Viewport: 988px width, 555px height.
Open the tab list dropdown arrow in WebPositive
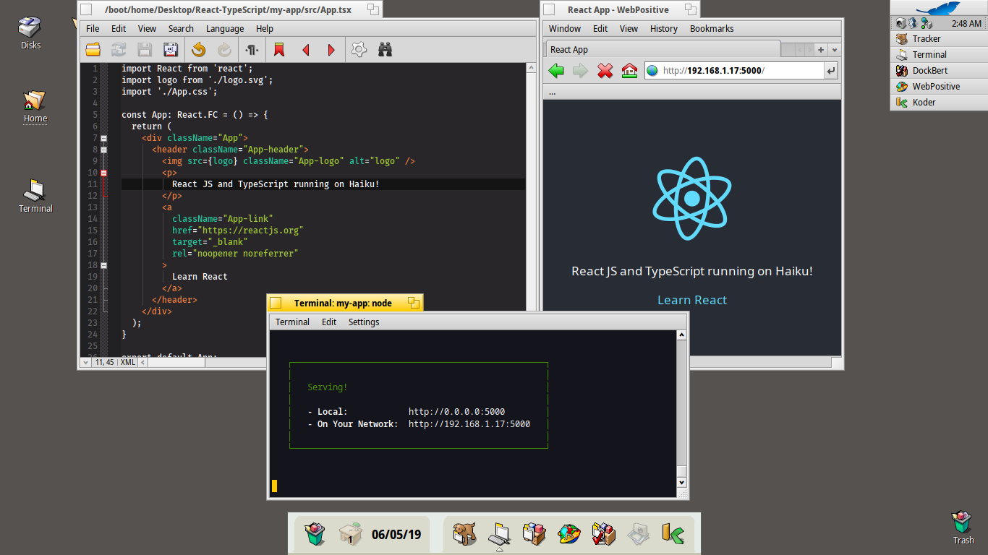(835, 50)
